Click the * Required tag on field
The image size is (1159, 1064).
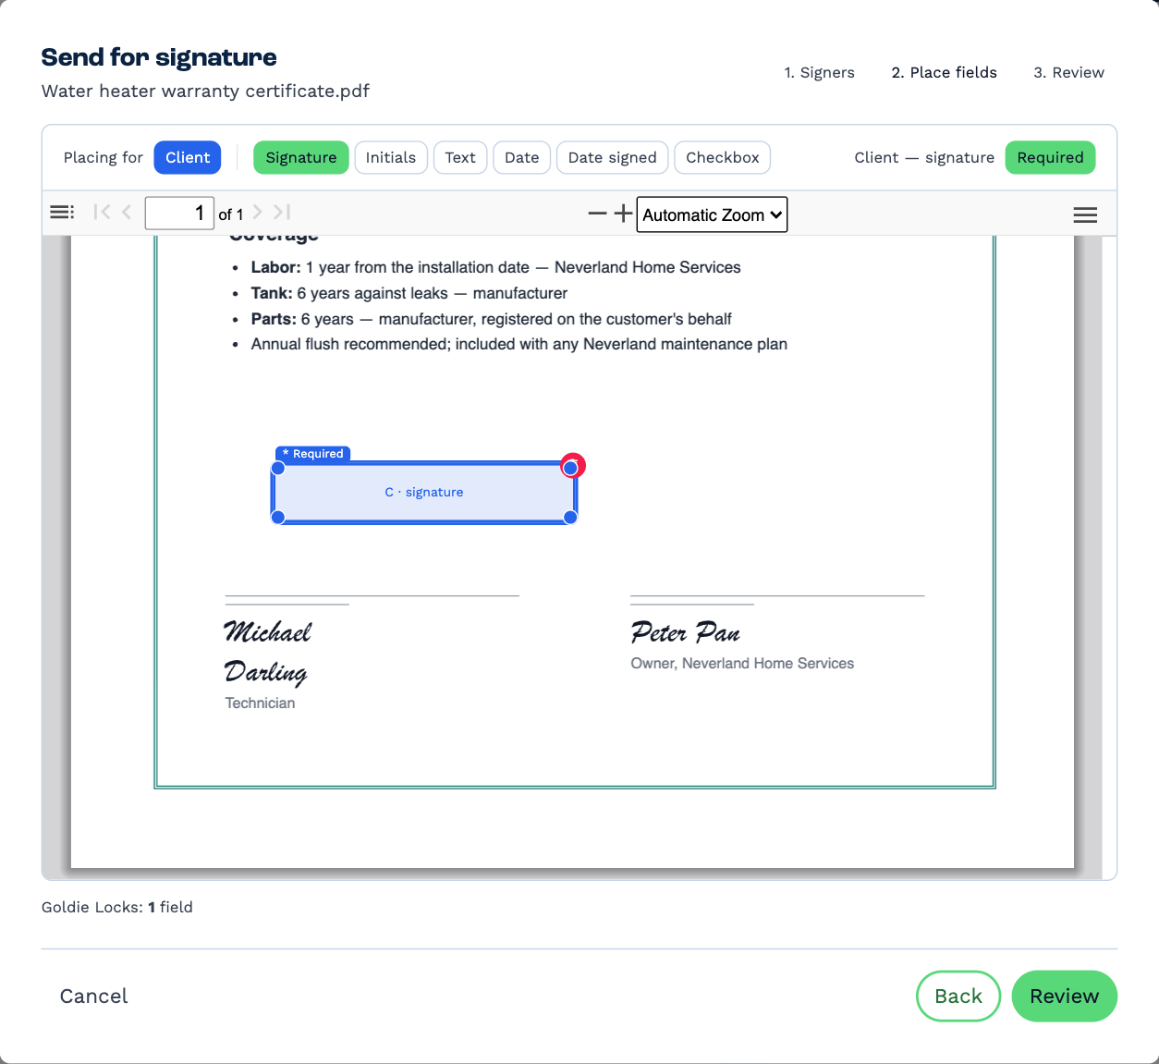pyautogui.click(x=313, y=454)
